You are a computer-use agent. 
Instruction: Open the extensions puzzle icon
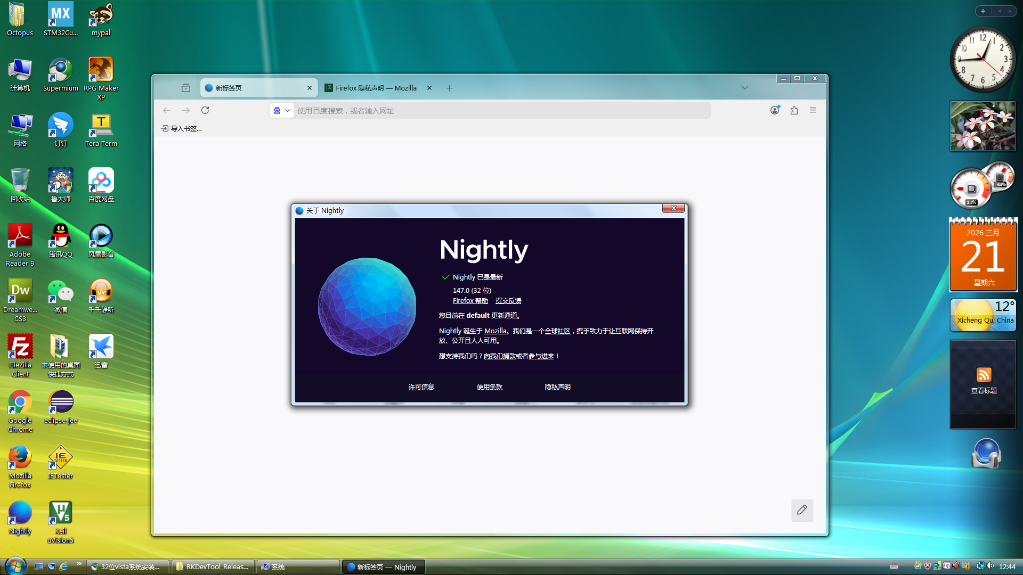794,110
